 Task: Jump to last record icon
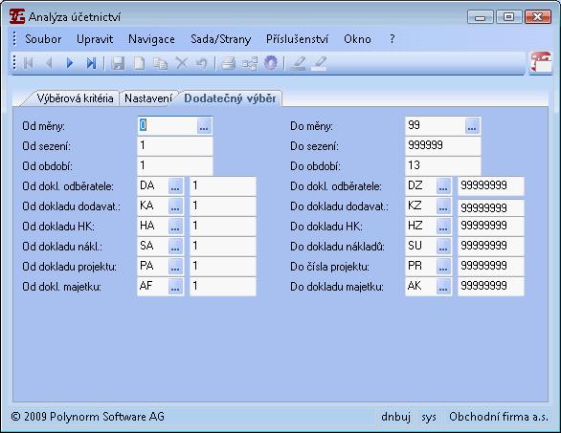[x=91, y=63]
